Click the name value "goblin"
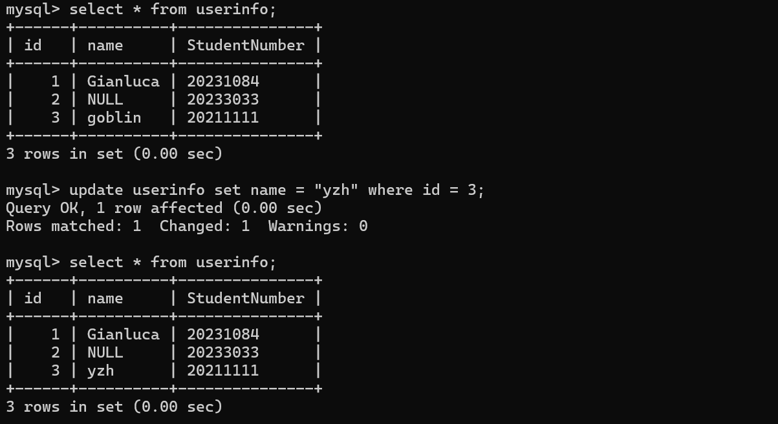778x424 pixels. (x=114, y=117)
